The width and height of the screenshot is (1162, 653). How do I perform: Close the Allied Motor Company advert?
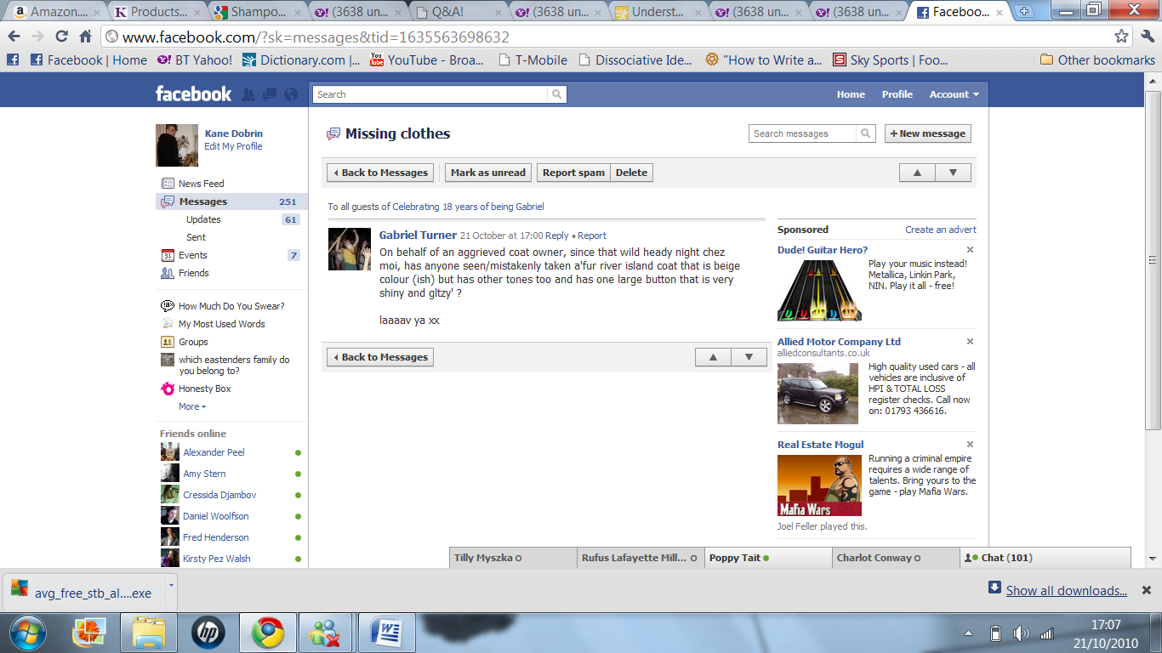click(x=970, y=342)
